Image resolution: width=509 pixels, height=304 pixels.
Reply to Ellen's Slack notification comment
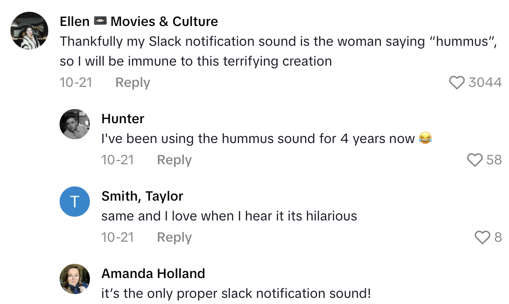(x=132, y=83)
